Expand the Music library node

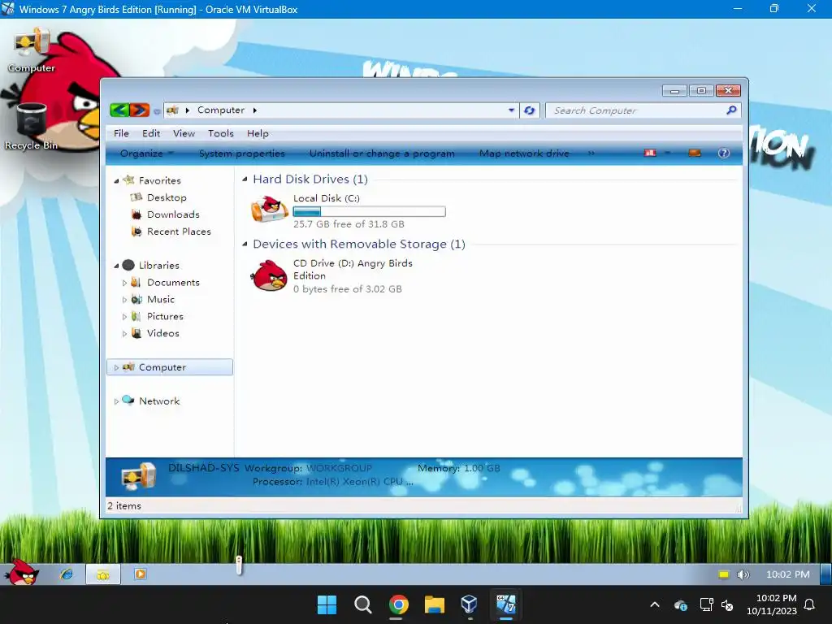click(124, 300)
